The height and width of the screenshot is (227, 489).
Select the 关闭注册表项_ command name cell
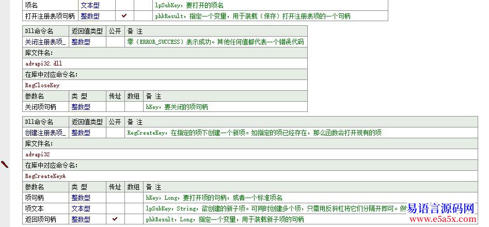pyautogui.click(x=46, y=42)
